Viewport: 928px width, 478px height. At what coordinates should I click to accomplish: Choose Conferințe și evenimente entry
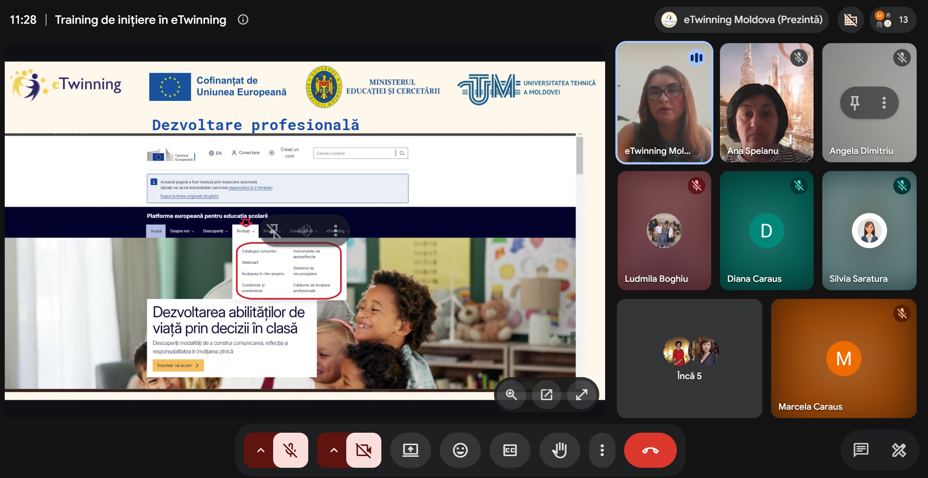tap(253, 288)
